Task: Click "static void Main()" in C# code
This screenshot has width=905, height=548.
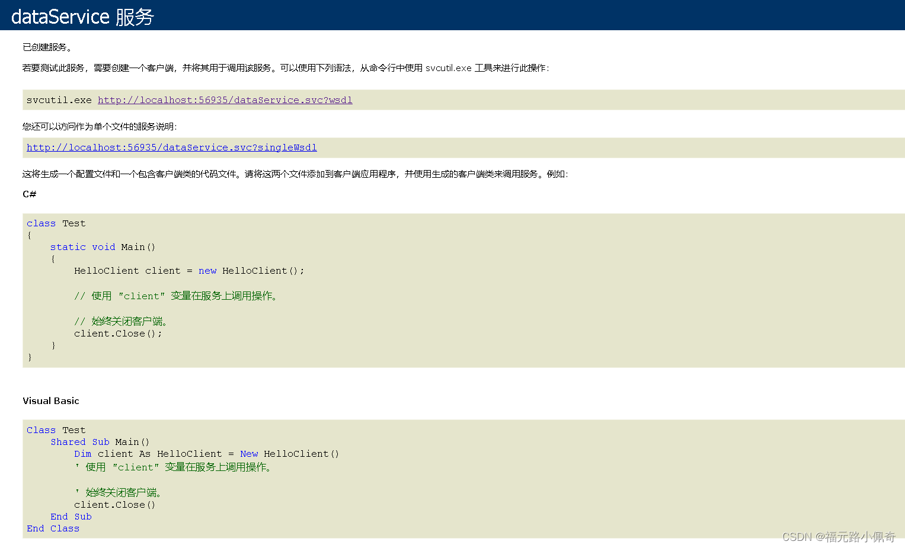Action: coord(103,247)
